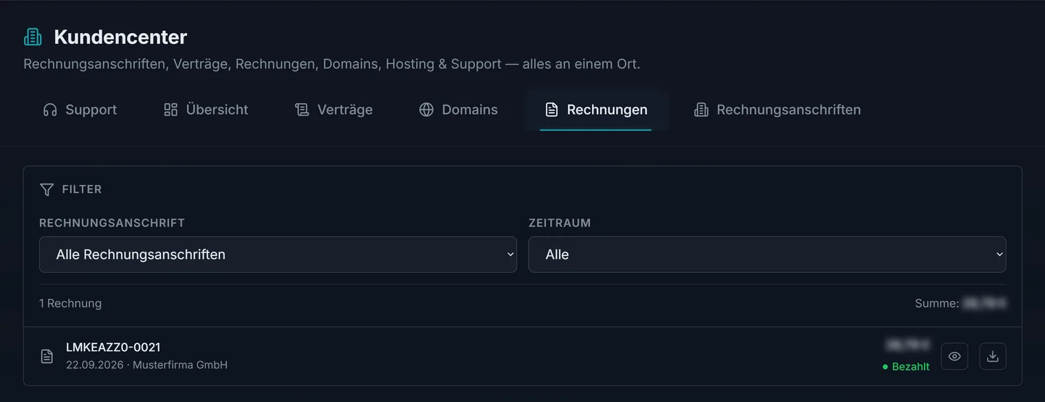Image resolution: width=1045 pixels, height=402 pixels.
Task: Click the Kundencenter heading
Action: tap(120, 36)
